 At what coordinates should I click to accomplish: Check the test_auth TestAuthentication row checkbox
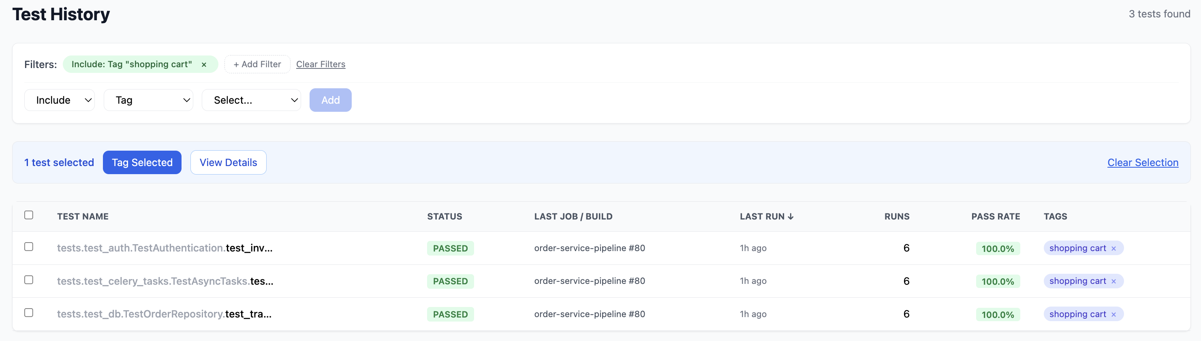[x=29, y=247]
